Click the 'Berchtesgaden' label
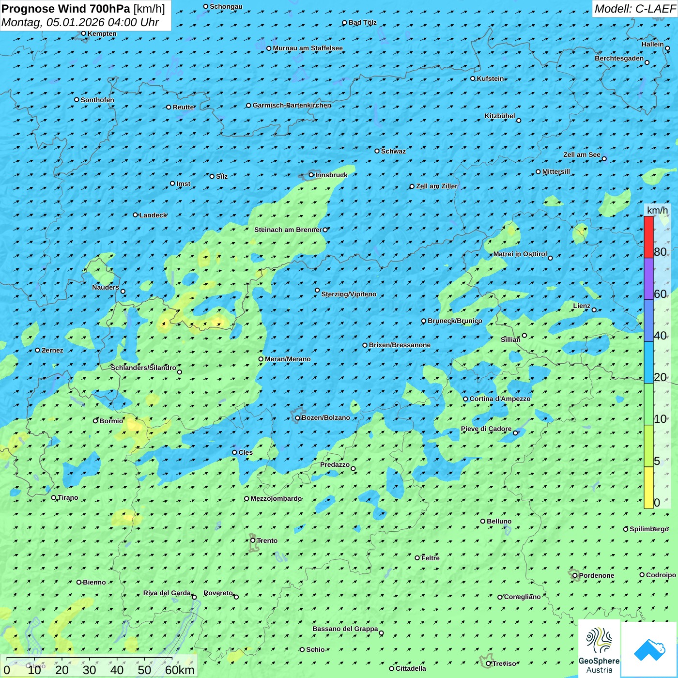Image resolution: width=678 pixels, height=678 pixels. click(x=619, y=58)
